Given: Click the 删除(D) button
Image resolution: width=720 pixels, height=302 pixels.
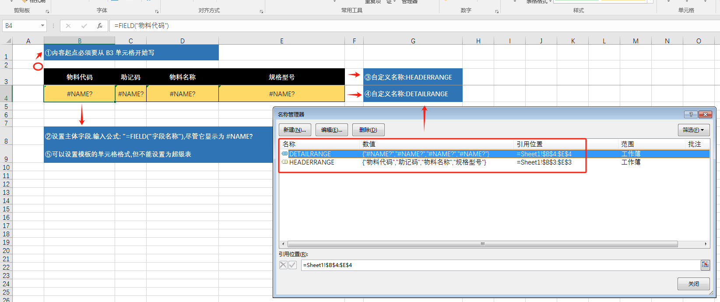Looking at the screenshot, I should click(x=368, y=130).
